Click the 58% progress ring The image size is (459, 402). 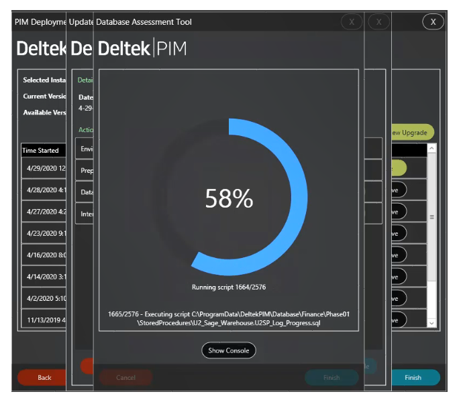pyautogui.click(x=229, y=197)
